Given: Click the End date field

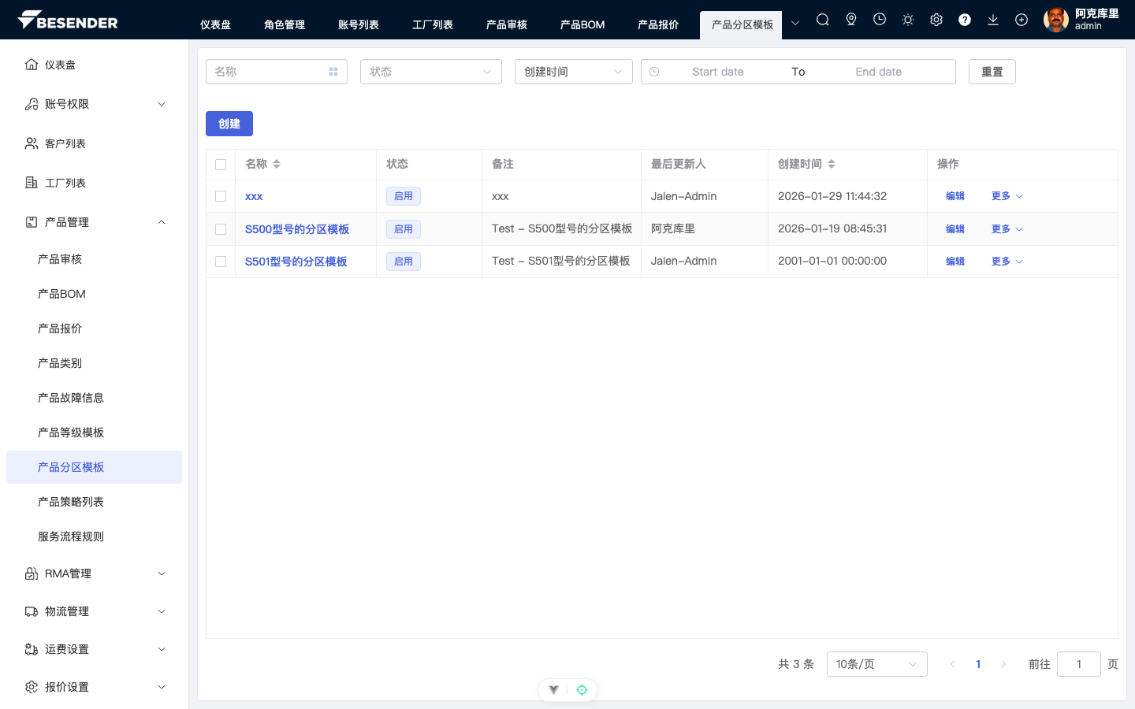Looking at the screenshot, I should (x=878, y=72).
